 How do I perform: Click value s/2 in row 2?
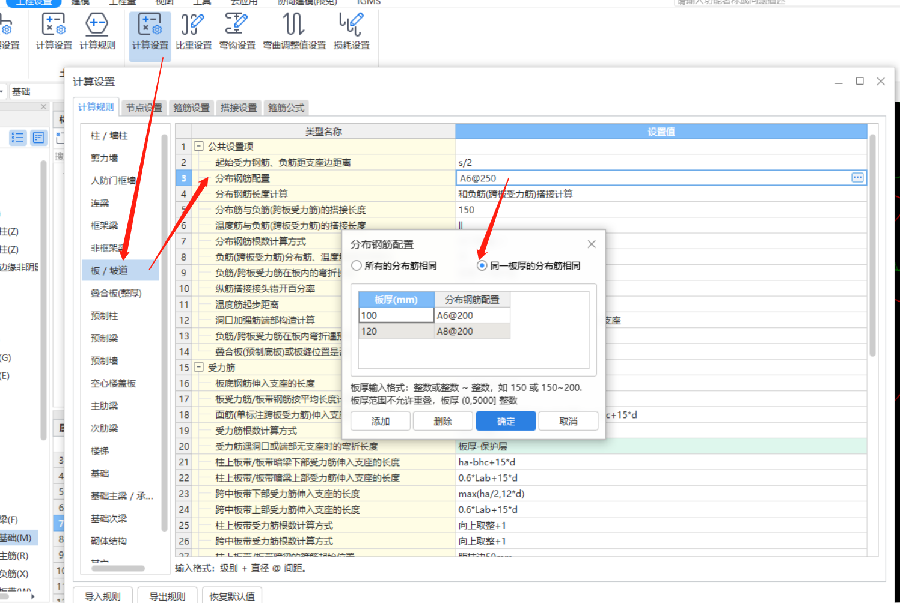(x=661, y=162)
